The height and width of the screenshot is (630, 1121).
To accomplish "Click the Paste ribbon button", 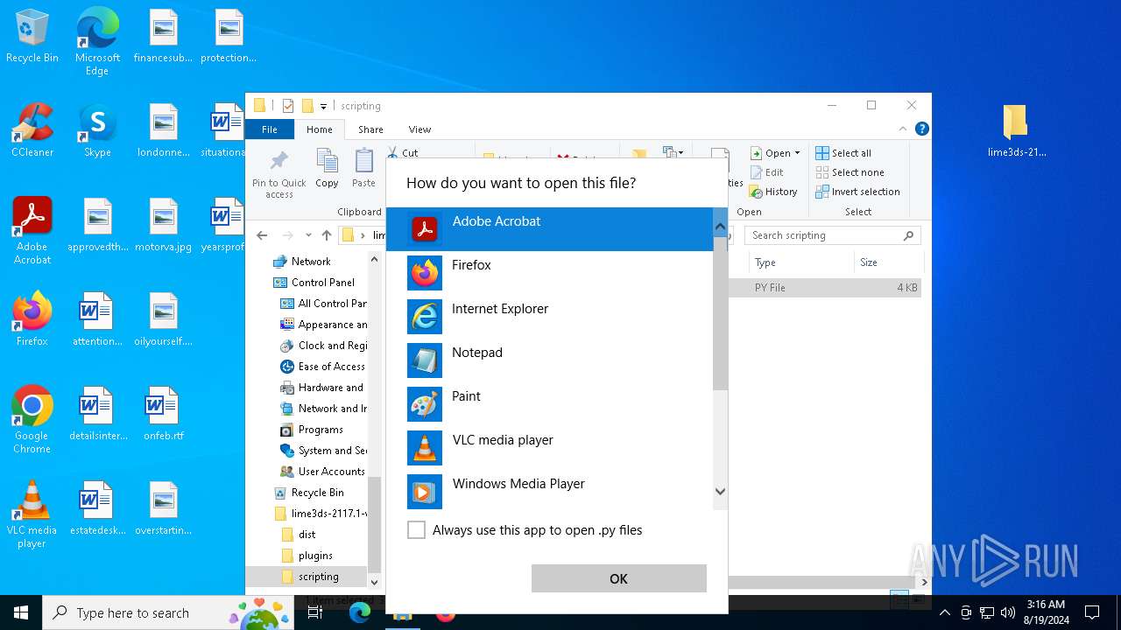I will [363, 169].
